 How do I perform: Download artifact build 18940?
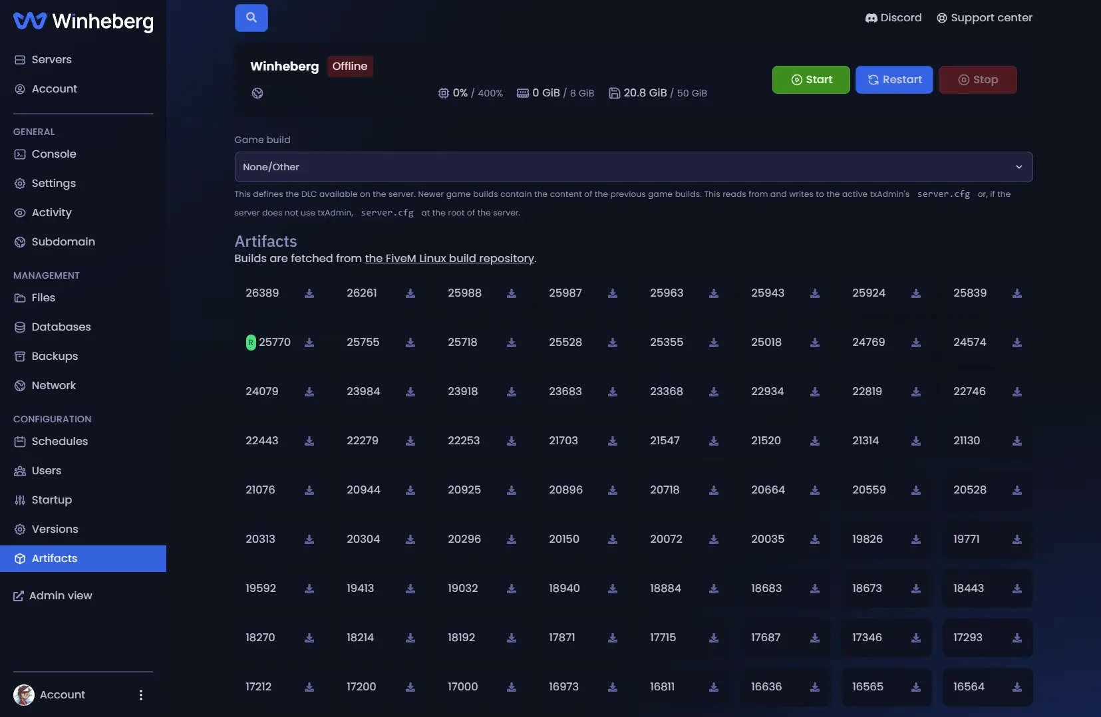(x=613, y=589)
